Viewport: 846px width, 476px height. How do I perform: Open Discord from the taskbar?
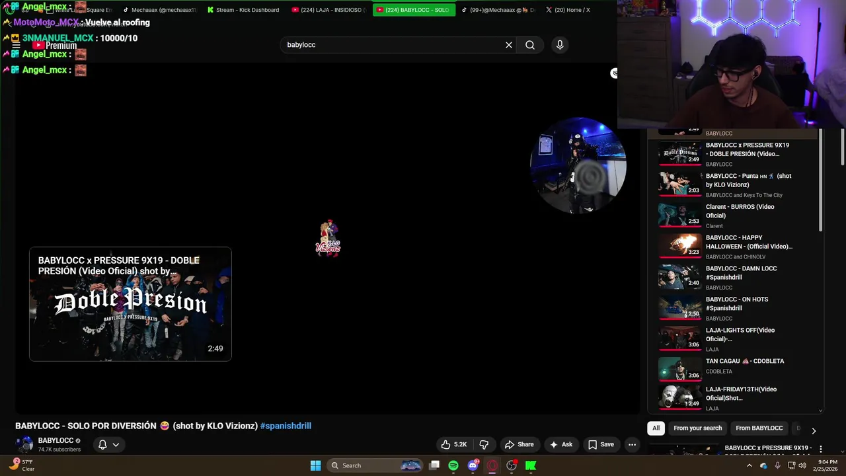pyautogui.click(x=473, y=465)
